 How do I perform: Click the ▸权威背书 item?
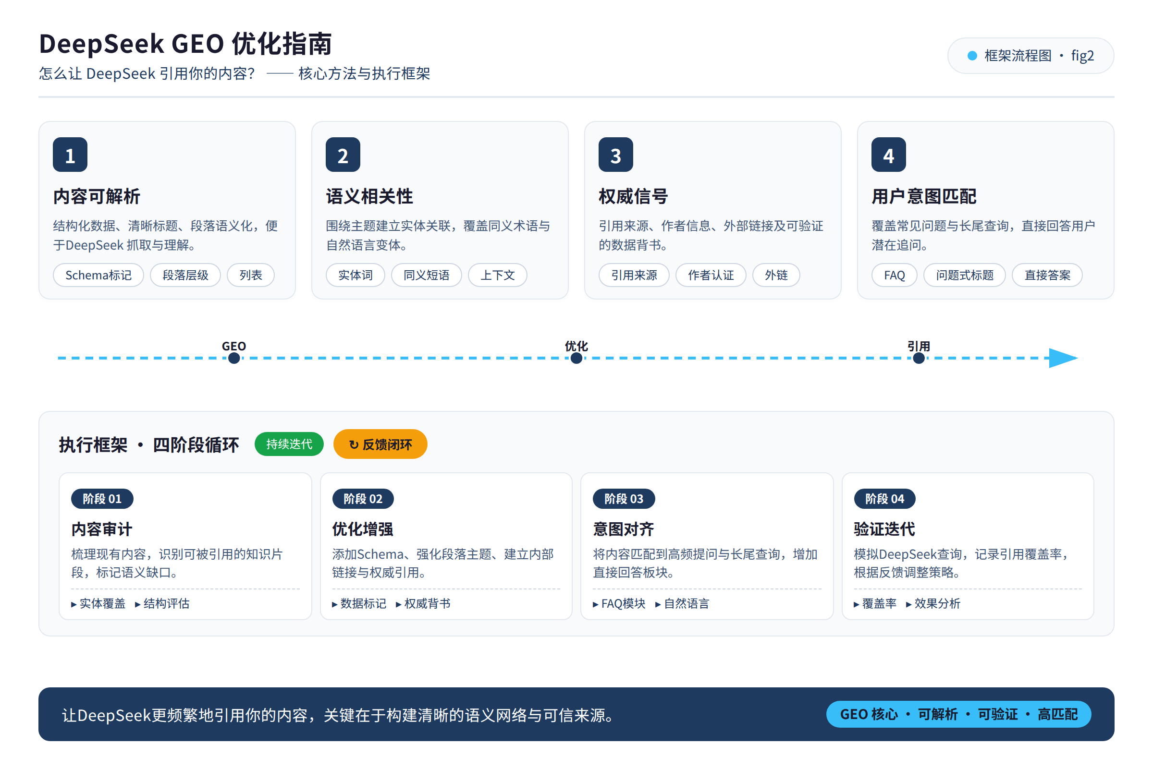tap(423, 603)
